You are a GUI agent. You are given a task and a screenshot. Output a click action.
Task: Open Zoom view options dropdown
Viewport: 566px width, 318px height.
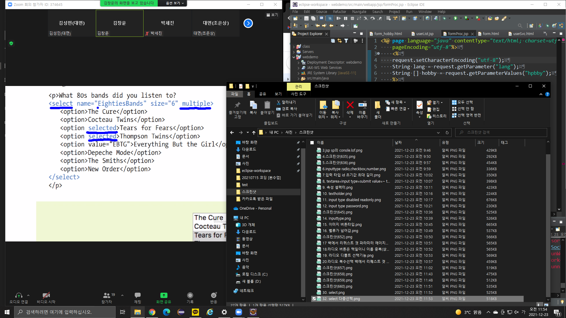(x=175, y=3)
